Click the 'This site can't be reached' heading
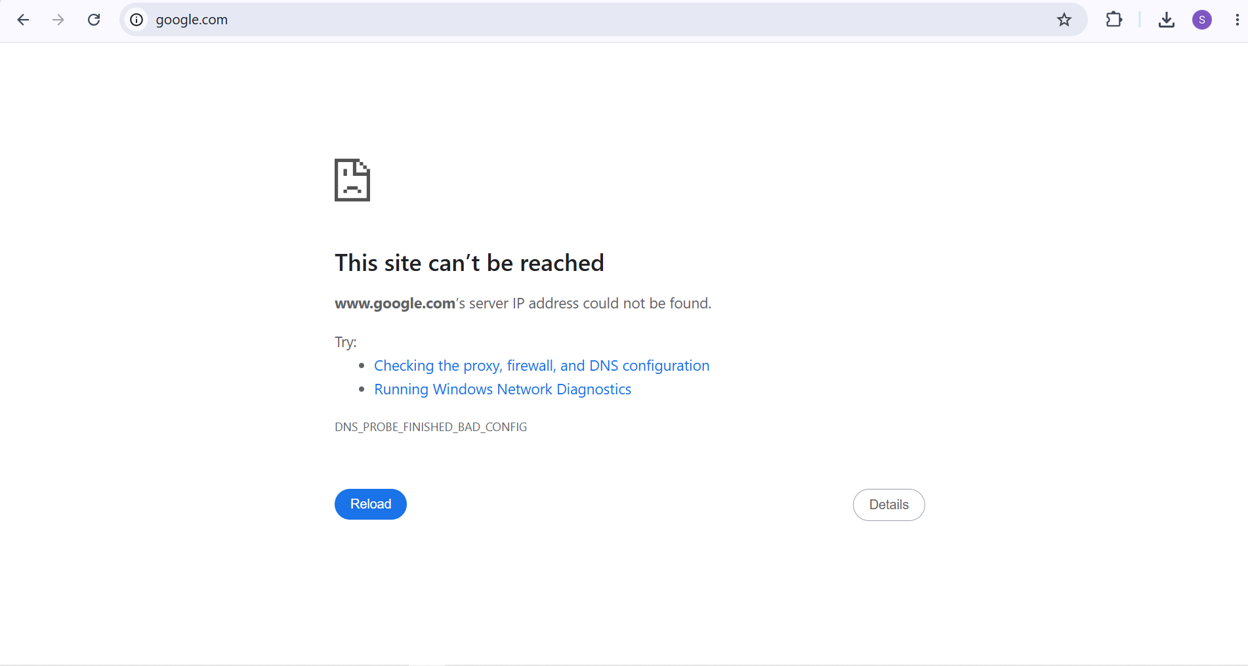1248x666 pixels. click(469, 263)
